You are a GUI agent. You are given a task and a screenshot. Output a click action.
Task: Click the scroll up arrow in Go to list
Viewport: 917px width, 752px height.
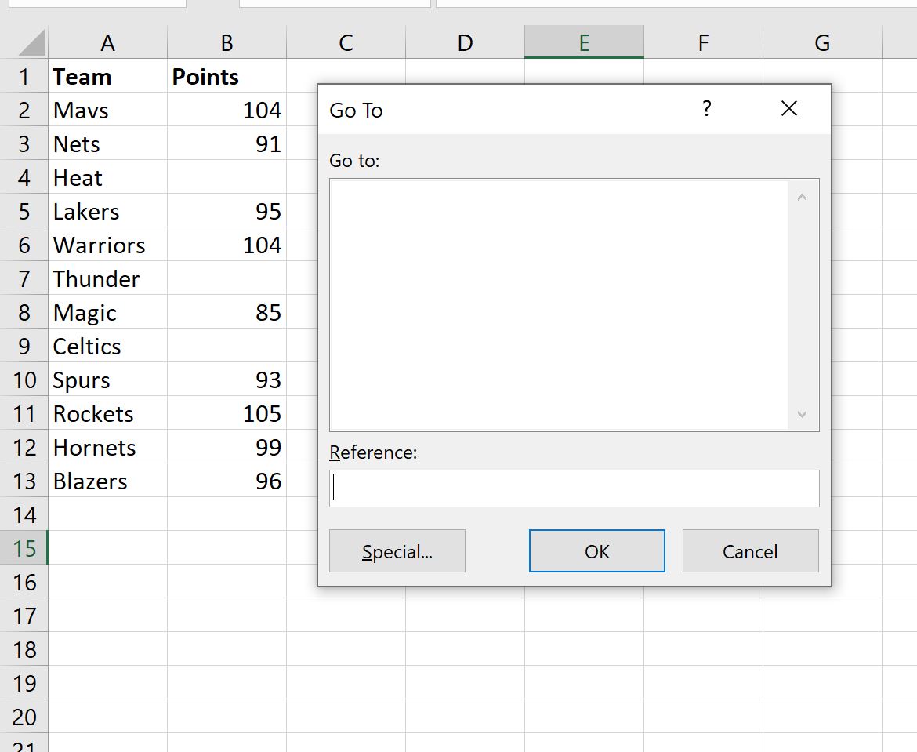[x=801, y=197]
